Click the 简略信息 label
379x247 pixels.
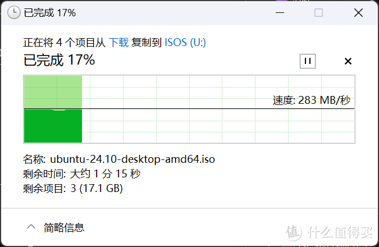pos(64,227)
